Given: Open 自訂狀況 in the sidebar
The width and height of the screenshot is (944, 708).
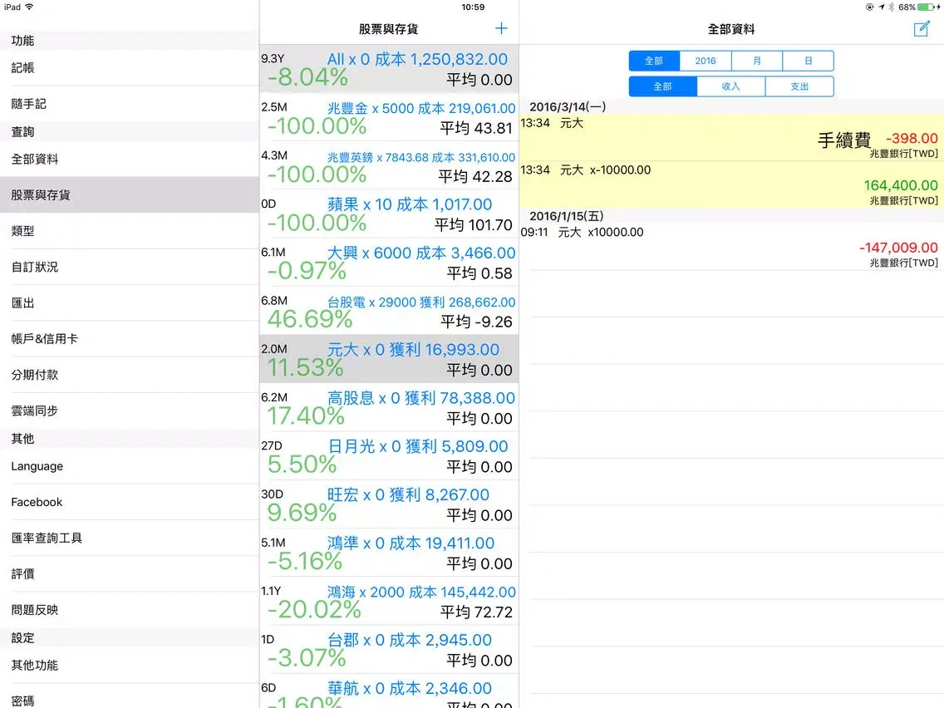Looking at the screenshot, I should tap(130, 267).
